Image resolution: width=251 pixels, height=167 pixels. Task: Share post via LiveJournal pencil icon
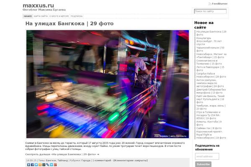click(48, 164)
